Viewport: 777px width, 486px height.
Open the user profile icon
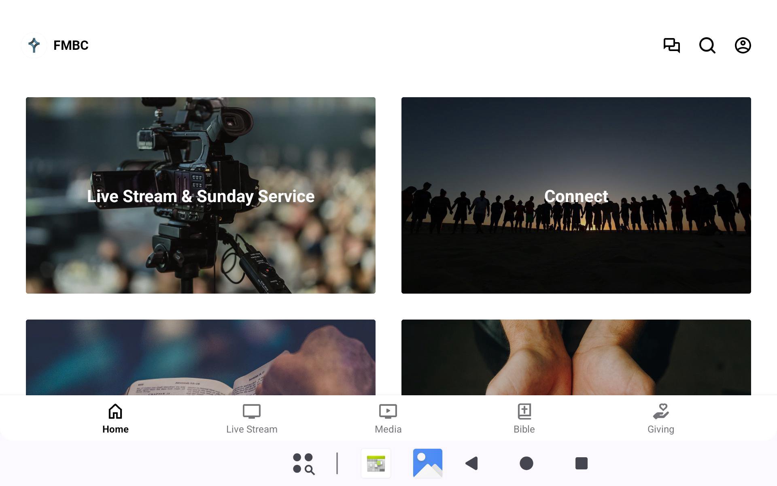(x=743, y=45)
